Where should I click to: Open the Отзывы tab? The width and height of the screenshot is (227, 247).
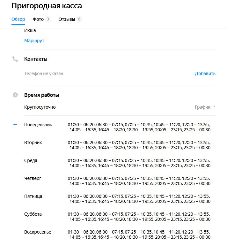(67, 19)
